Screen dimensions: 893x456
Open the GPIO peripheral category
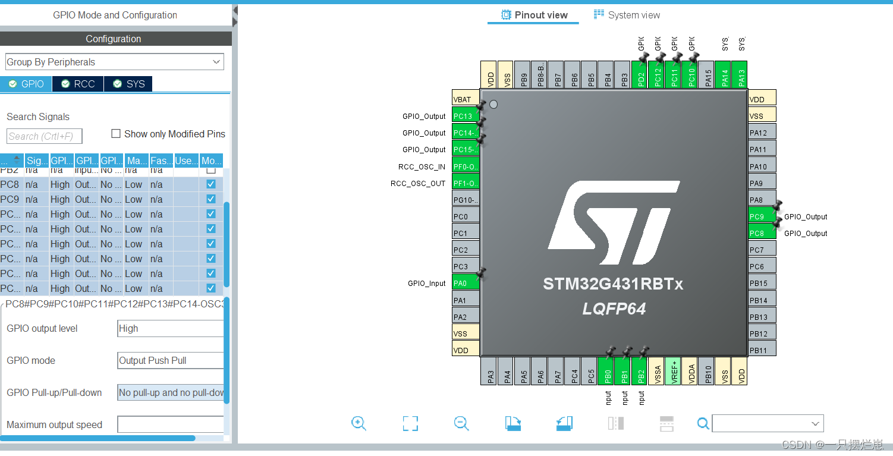click(x=26, y=84)
